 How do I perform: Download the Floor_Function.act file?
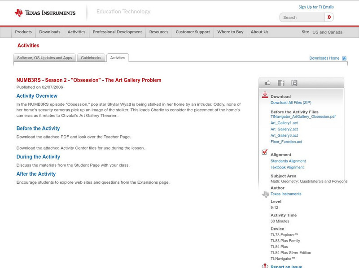tap(286, 142)
